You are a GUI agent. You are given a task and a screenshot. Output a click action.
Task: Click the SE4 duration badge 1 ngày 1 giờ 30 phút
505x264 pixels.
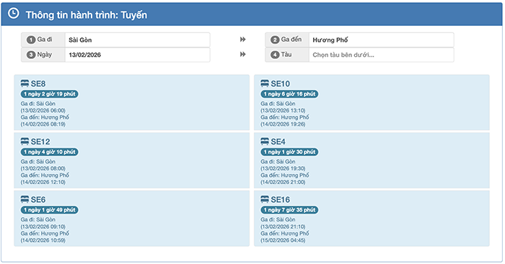(x=289, y=152)
